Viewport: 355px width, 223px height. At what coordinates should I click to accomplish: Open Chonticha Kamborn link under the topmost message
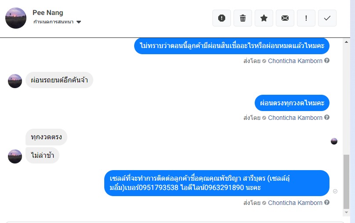pyautogui.click(x=295, y=61)
